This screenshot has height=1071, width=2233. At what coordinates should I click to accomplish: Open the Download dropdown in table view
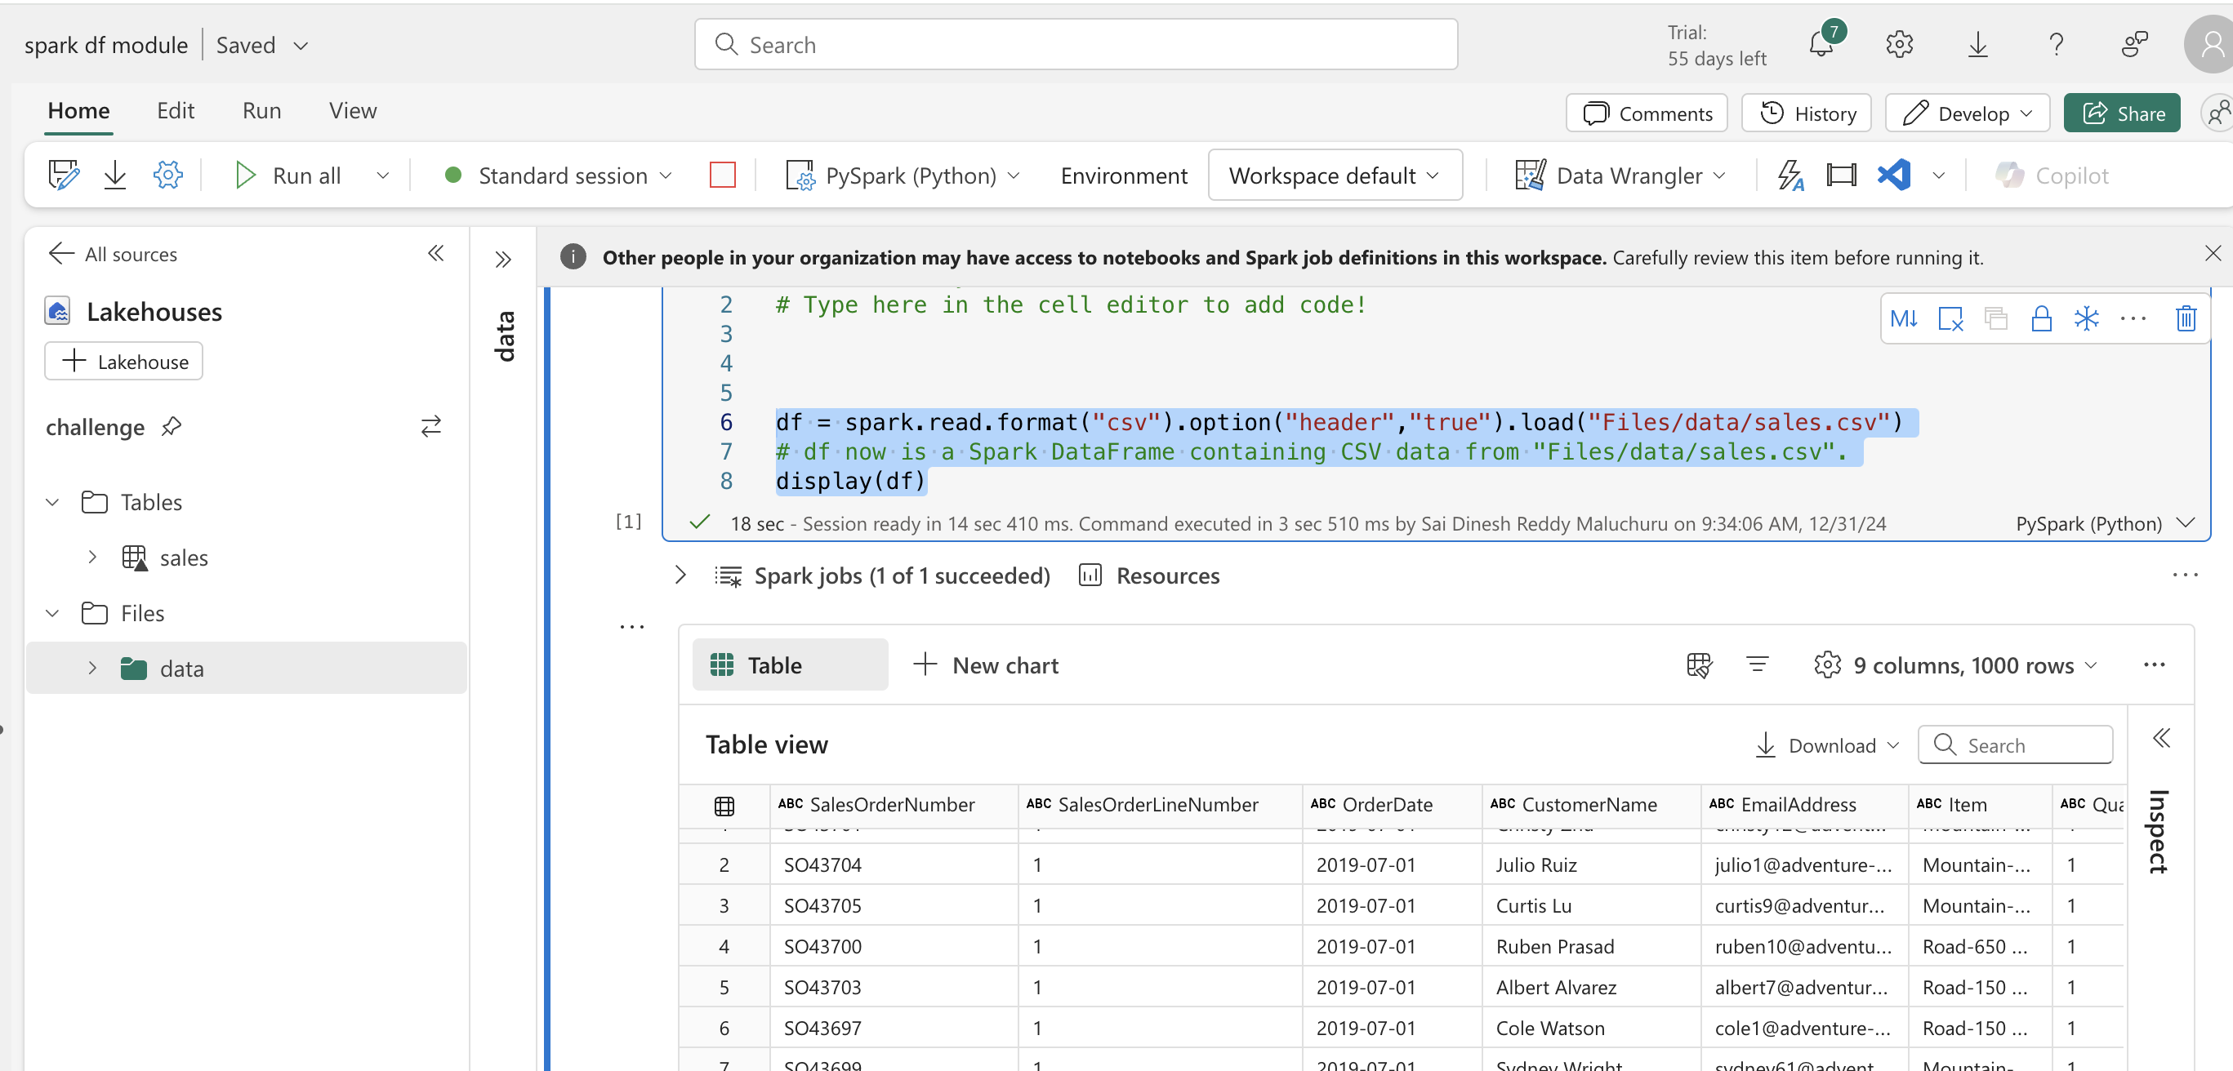[x=1826, y=745]
